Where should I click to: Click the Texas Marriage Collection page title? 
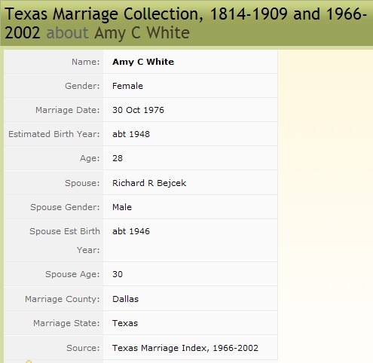(186, 23)
